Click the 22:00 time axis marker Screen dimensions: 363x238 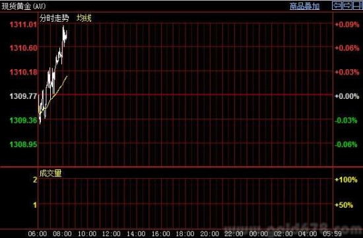pyautogui.click(x=234, y=233)
